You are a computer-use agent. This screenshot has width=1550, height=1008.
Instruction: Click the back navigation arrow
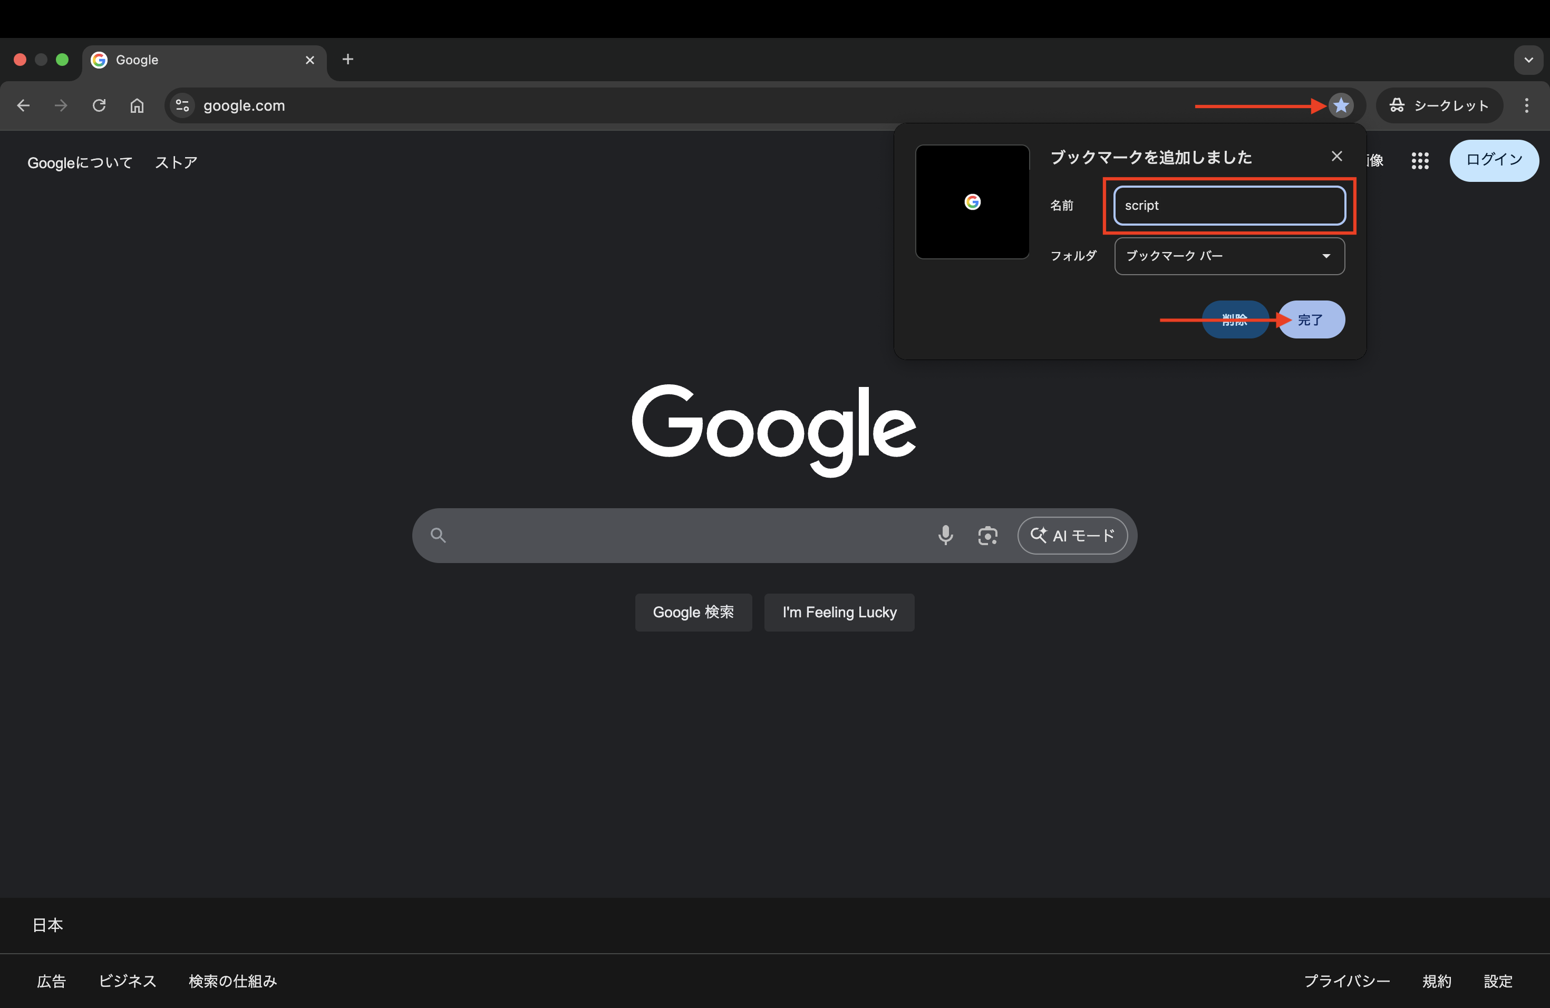click(23, 105)
